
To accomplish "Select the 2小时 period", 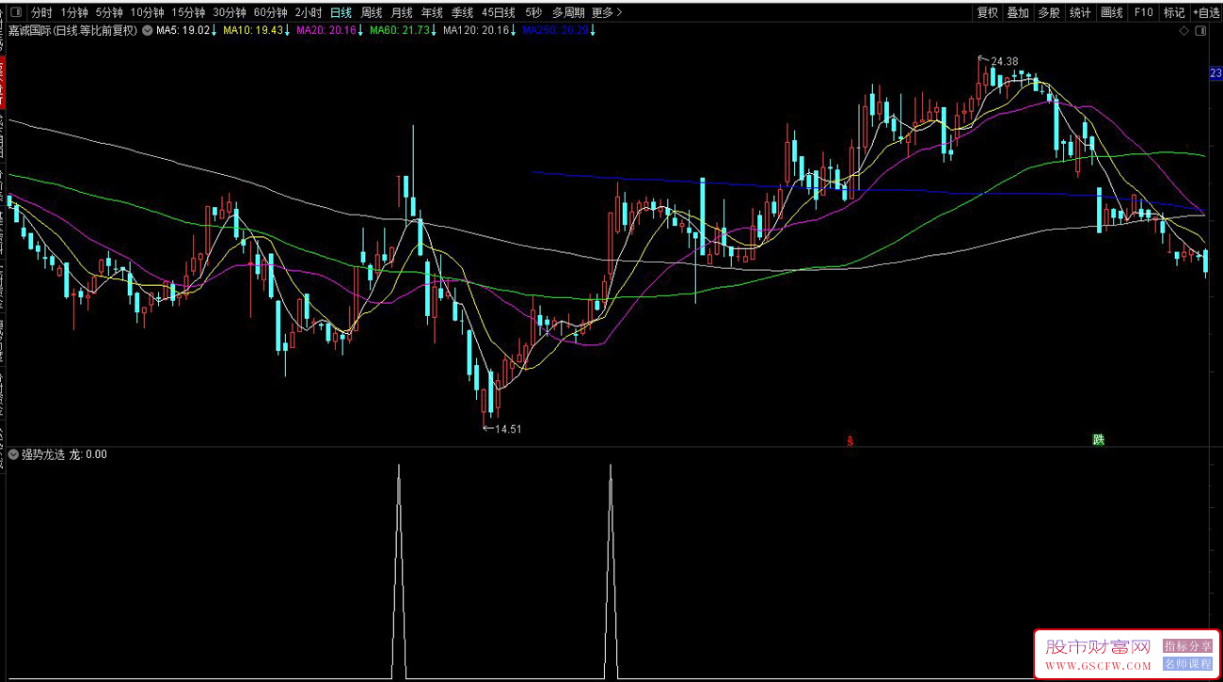I will tap(308, 13).
